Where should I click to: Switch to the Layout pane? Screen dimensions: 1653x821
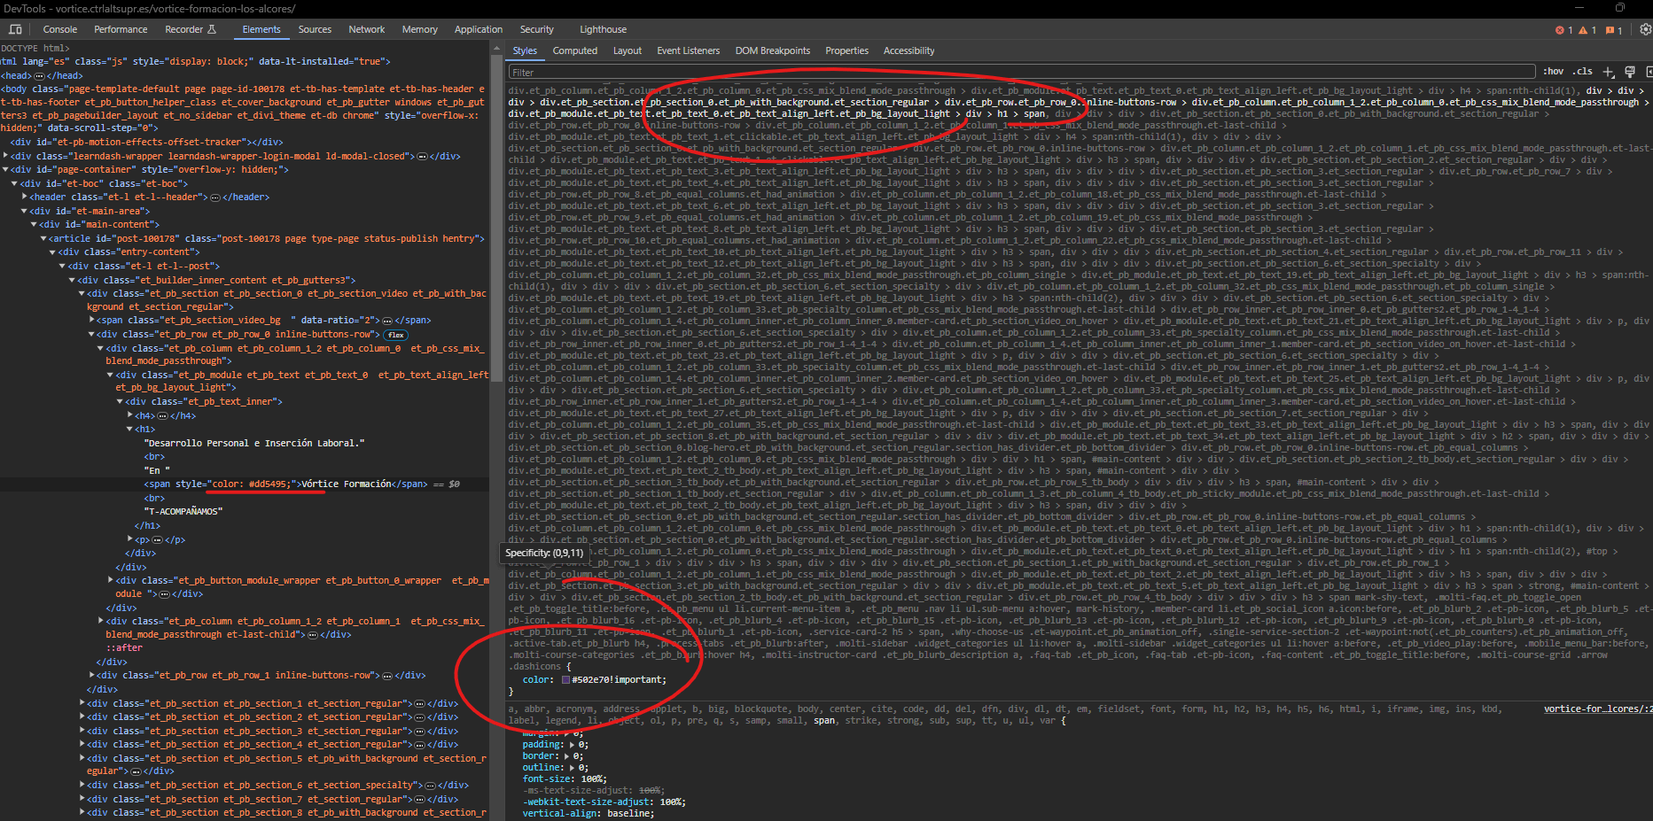pyautogui.click(x=628, y=50)
